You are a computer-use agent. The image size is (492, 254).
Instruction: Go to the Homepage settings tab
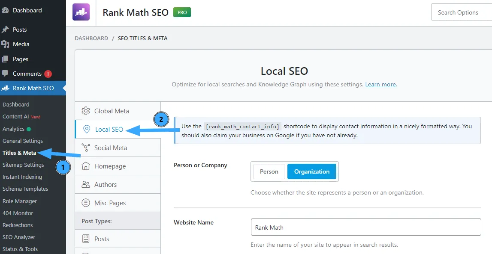[x=118, y=166]
